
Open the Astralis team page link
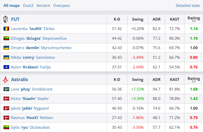point(20,80)
